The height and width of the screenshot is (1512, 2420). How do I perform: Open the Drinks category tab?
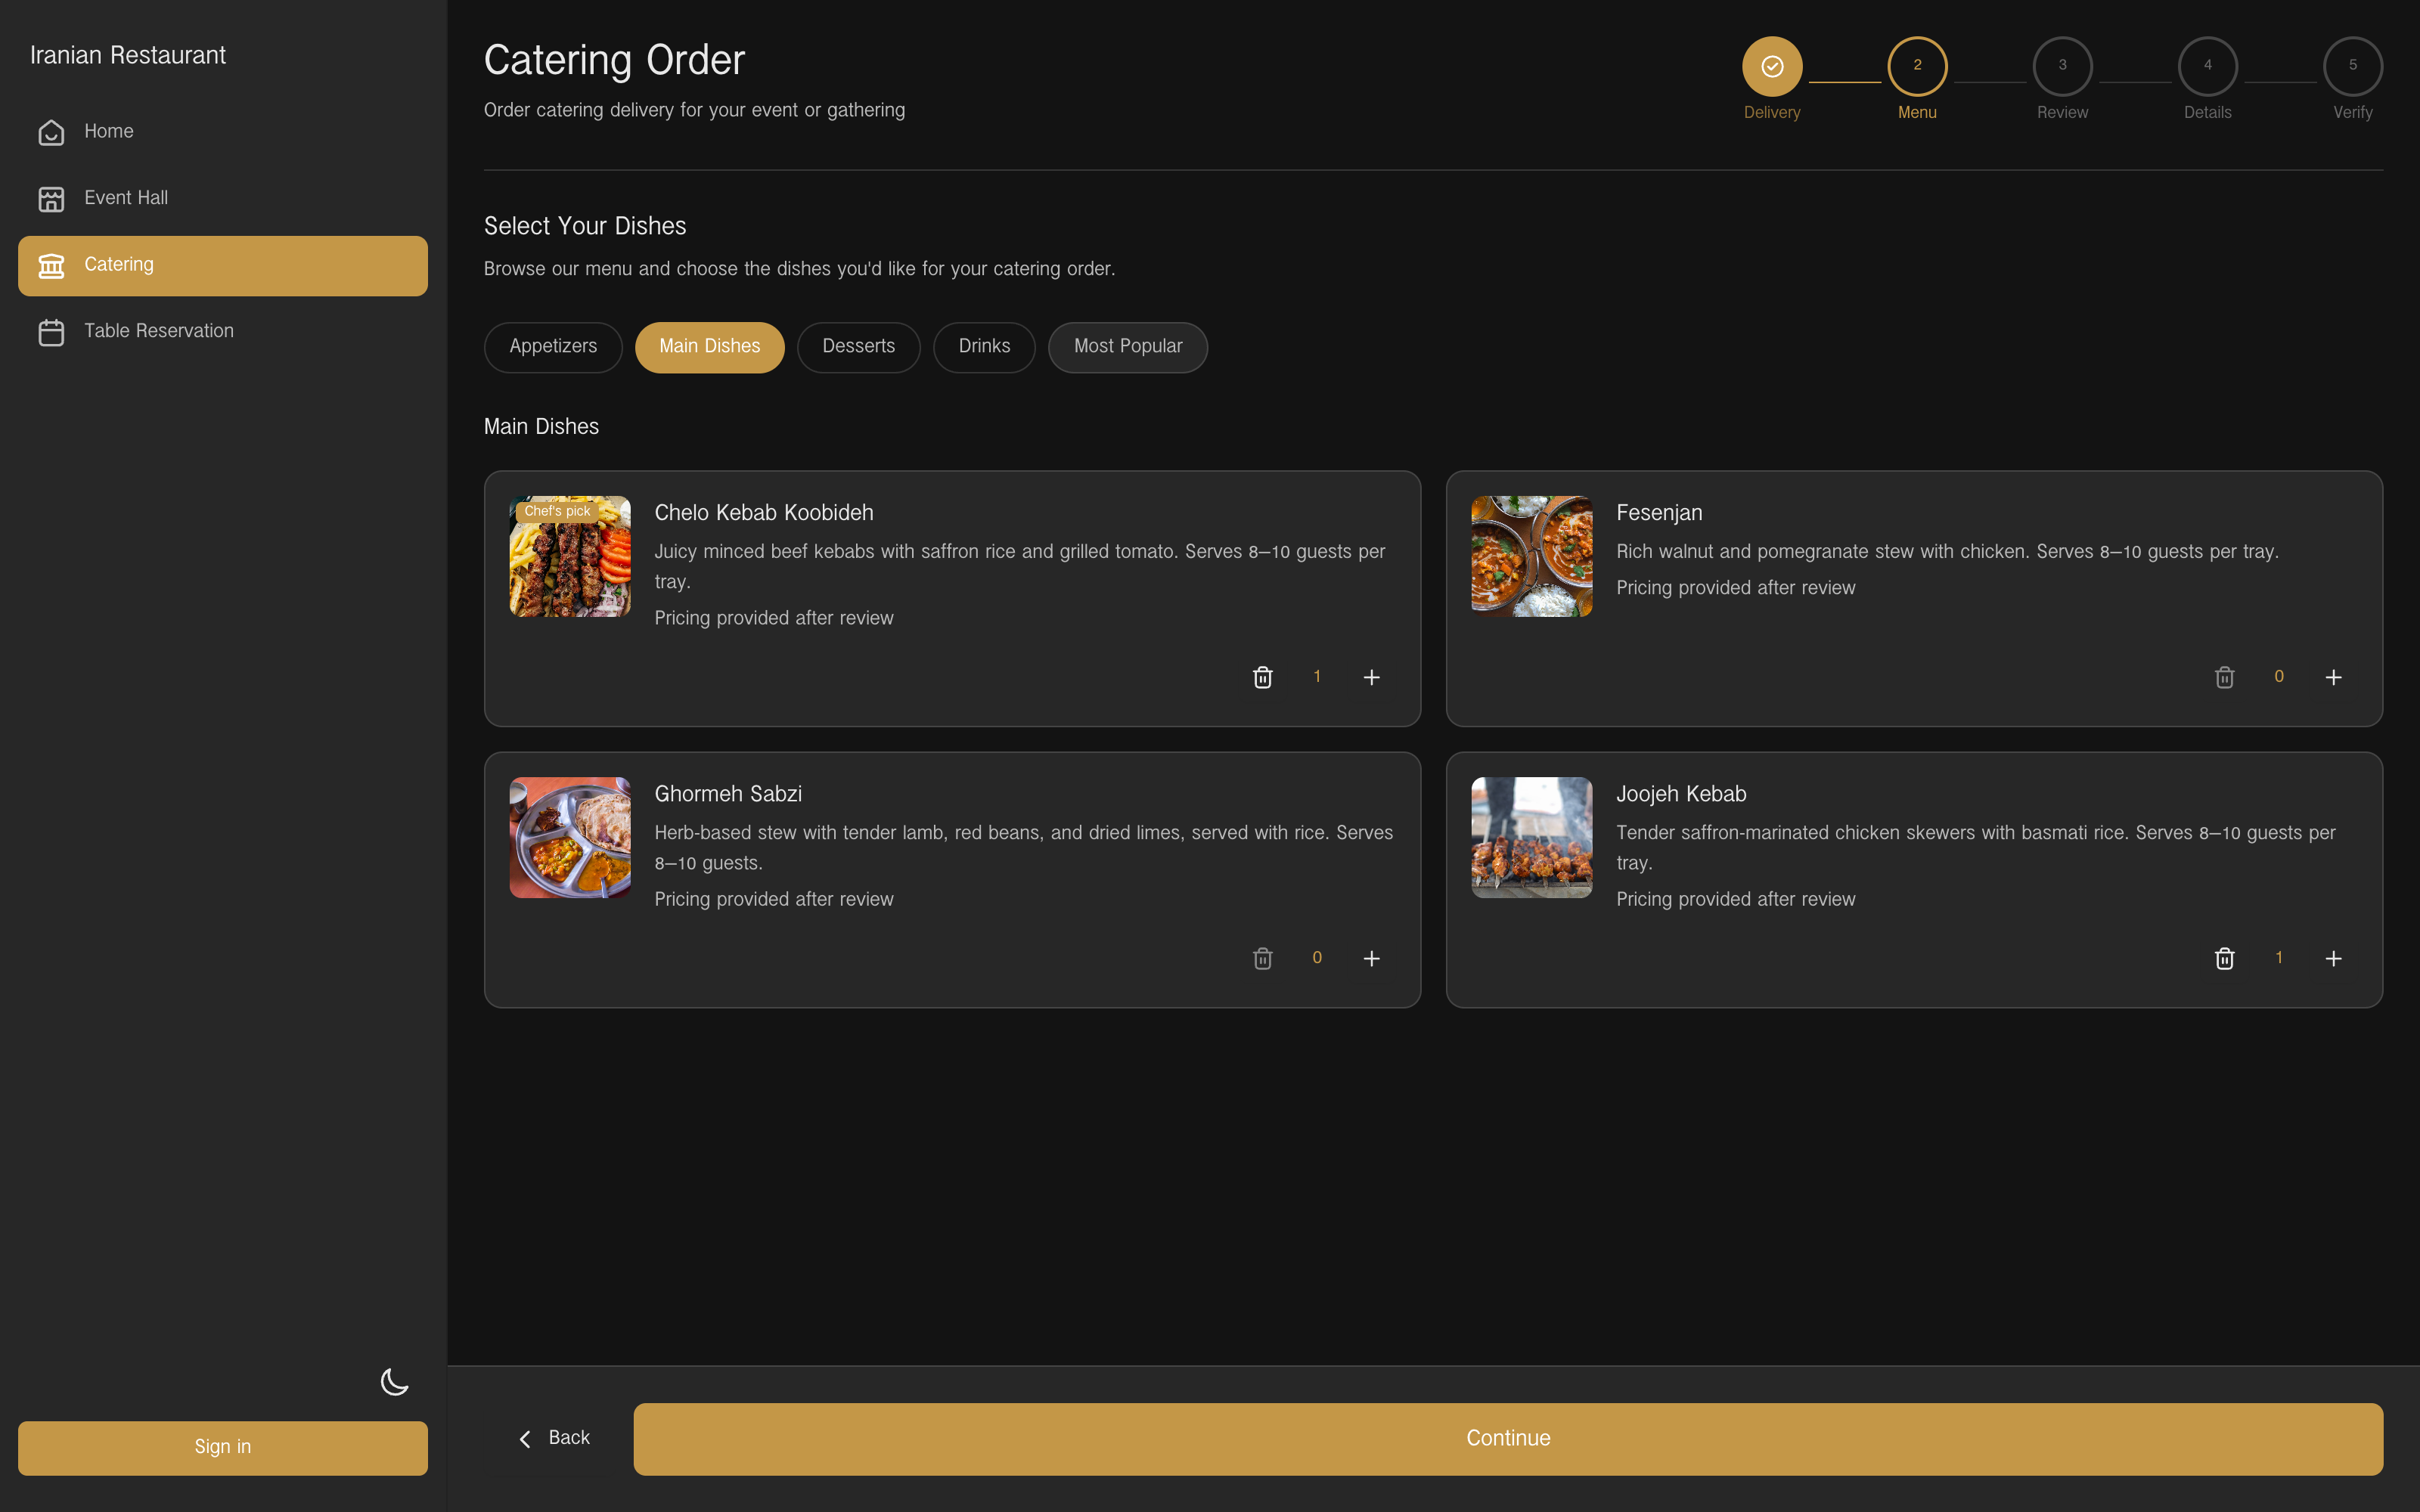pos(985,347)
